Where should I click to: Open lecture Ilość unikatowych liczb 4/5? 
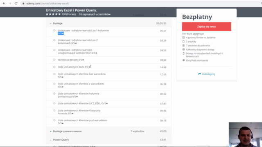coord(74,67)
